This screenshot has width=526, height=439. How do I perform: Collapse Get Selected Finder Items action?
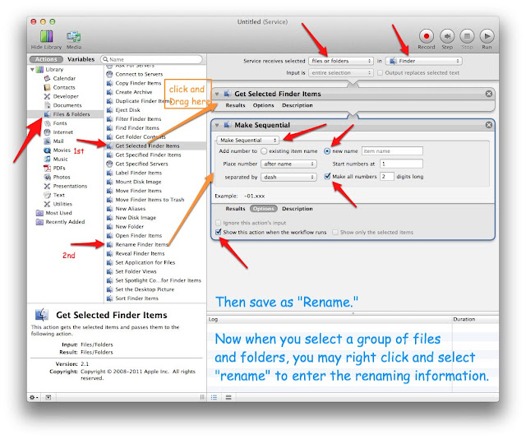(217, 94)
